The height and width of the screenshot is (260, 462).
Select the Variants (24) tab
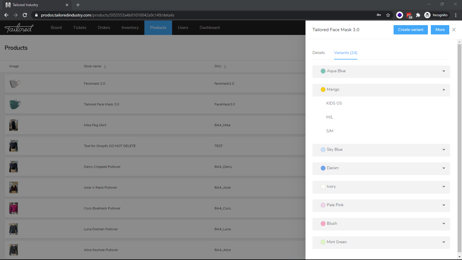[346, 53]
